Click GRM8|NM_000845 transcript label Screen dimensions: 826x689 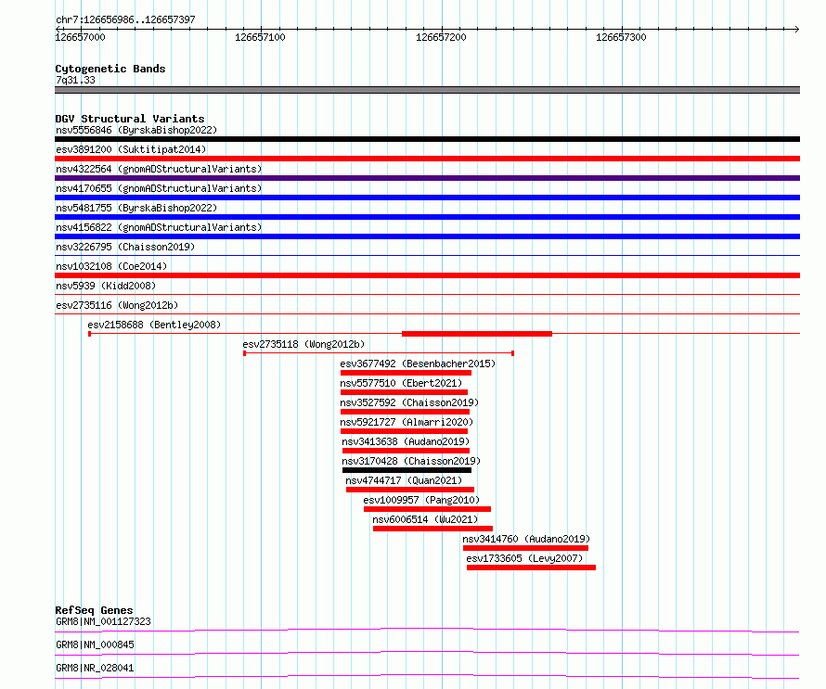(x=95, y=644)
